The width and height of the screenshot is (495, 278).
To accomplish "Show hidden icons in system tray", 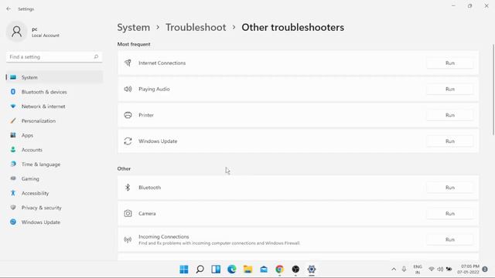I will 394,270.
